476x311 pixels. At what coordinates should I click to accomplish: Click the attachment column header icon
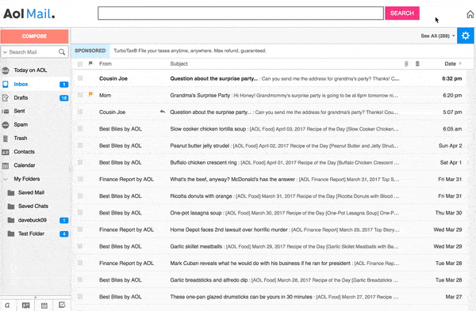tap(406, 63)
